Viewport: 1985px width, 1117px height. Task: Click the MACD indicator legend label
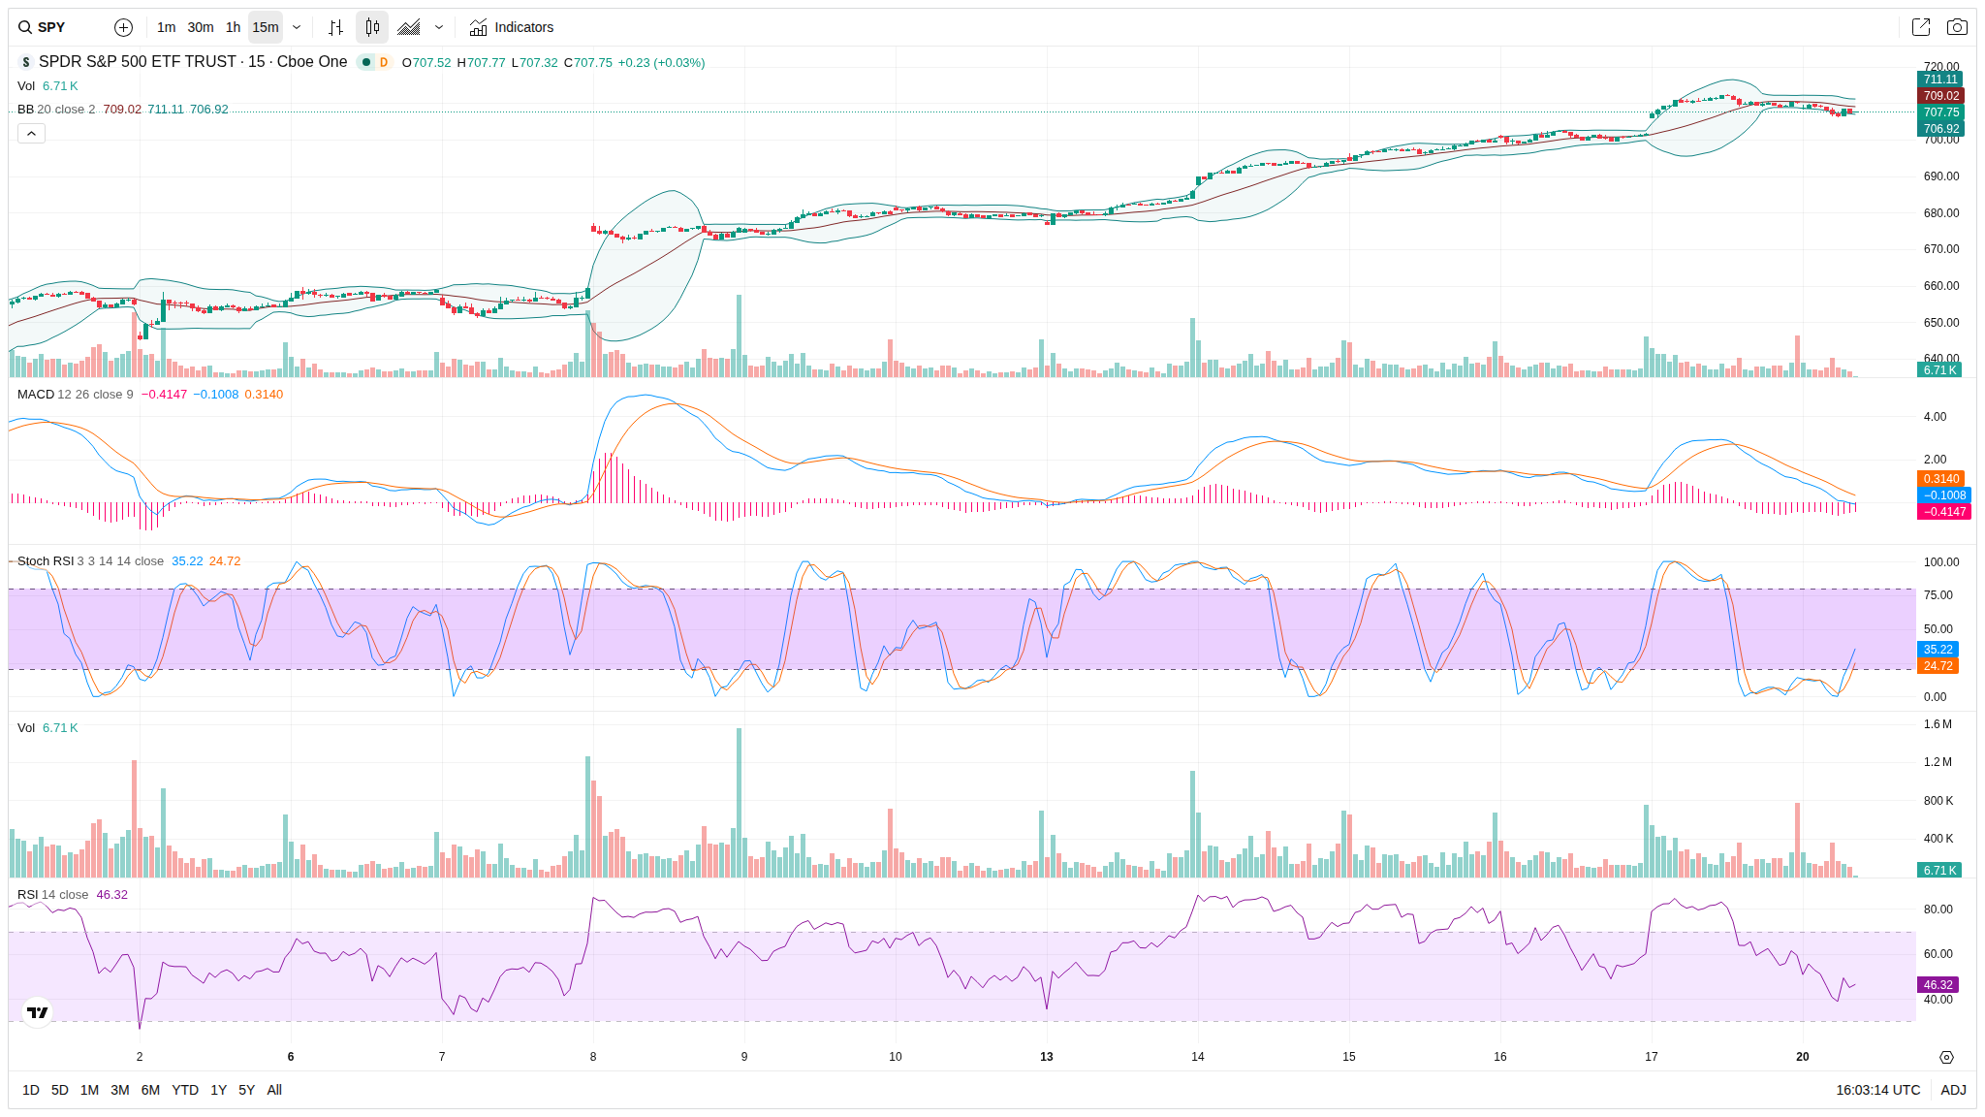tap(36, 394)
